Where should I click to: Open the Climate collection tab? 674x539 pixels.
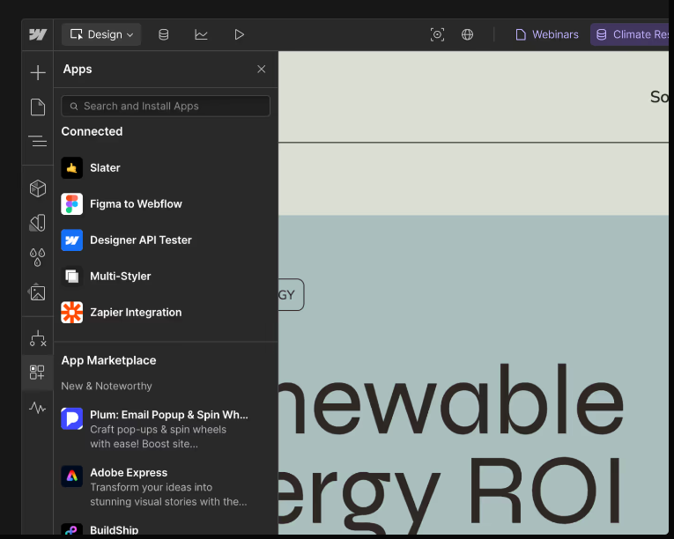tap(630, 34)
